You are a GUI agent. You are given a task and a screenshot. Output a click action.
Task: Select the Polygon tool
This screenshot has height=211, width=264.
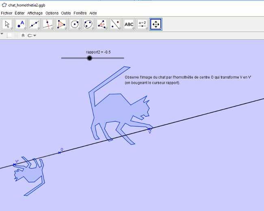tap(61, 24)
